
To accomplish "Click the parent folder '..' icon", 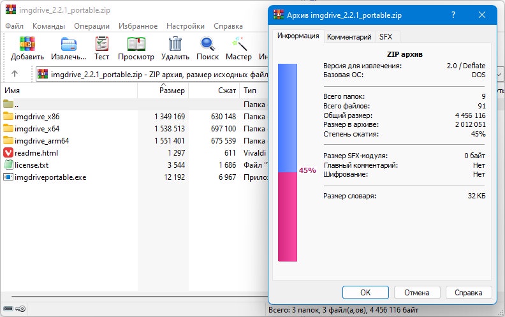I will click(x=8, y=104).
